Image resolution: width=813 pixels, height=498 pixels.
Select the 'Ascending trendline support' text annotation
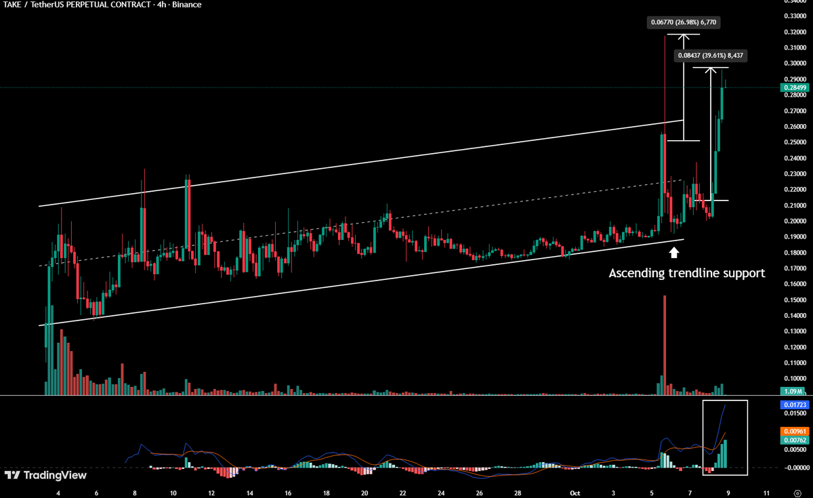687,274
